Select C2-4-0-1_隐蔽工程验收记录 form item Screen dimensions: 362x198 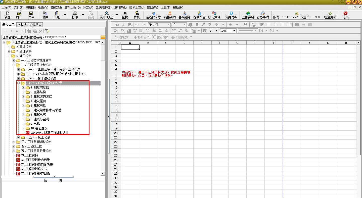coord(49,133)
